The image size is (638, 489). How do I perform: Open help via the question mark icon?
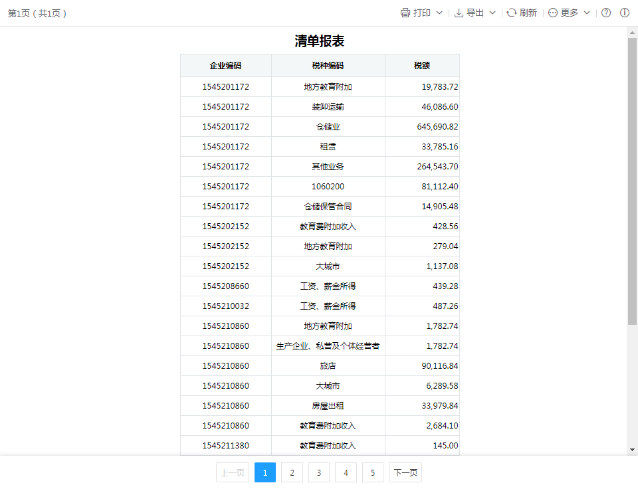click(x=606, y=13)
